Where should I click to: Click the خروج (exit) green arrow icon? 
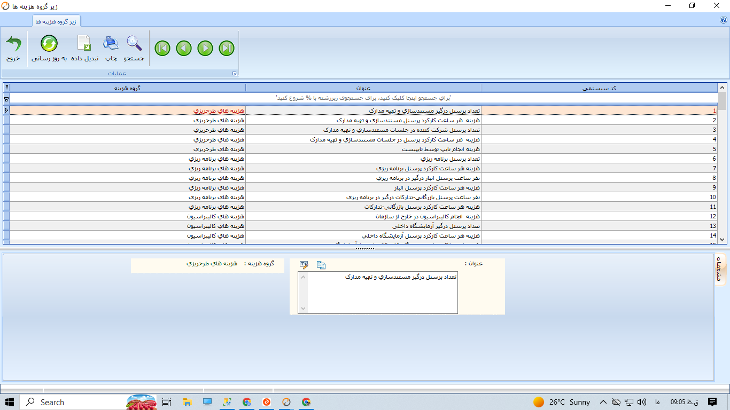13,44
